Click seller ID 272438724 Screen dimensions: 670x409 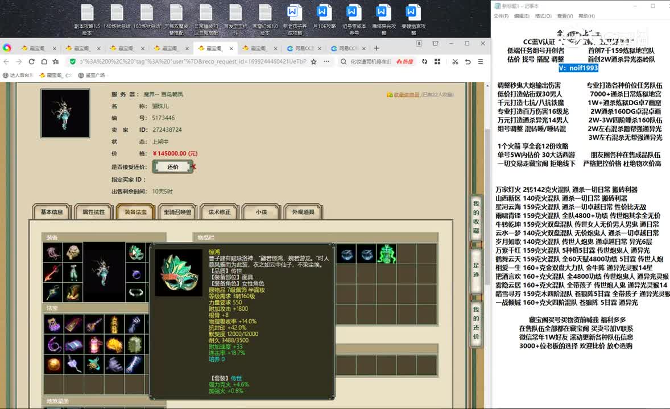coord(167,130)
